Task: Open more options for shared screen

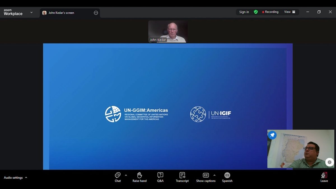Action: [x=96, y=13]
